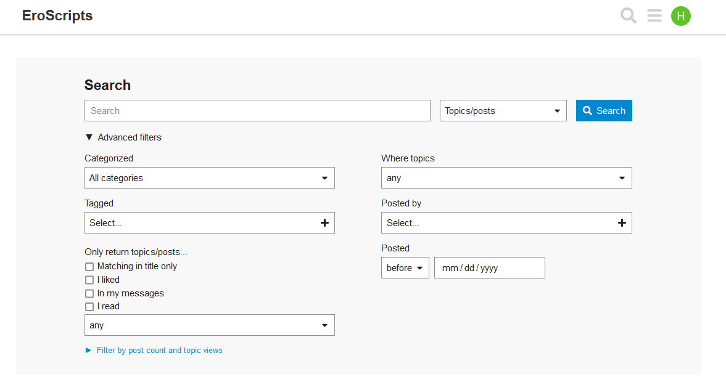
Task: Open the hamburger menu icon
Action: 654,16
